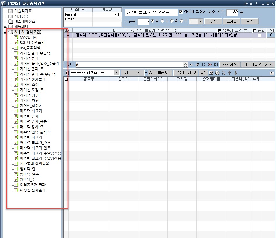Click the red (x) icon in formula bar
The image size is (276, 238).
point(209,64)
